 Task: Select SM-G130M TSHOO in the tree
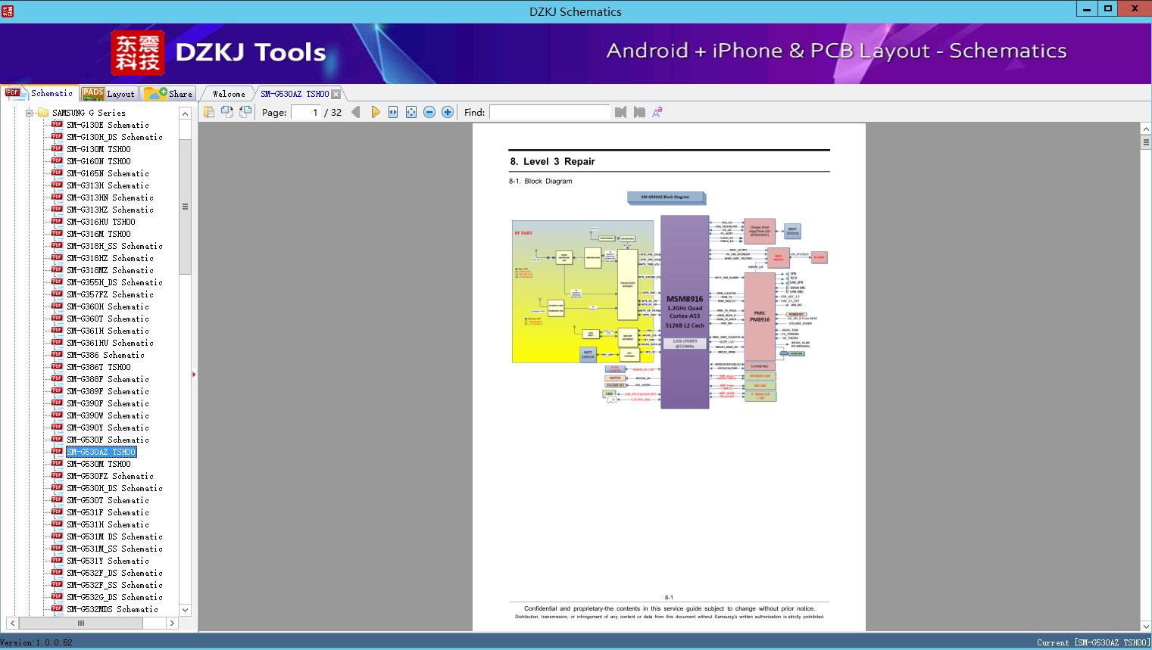click(x=98, y=149)
